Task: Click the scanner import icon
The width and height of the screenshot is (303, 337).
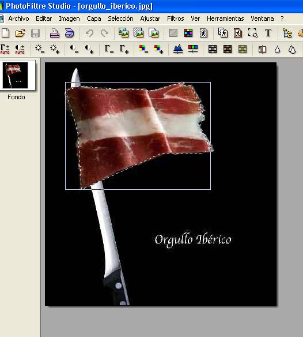Action: (69, 33)
